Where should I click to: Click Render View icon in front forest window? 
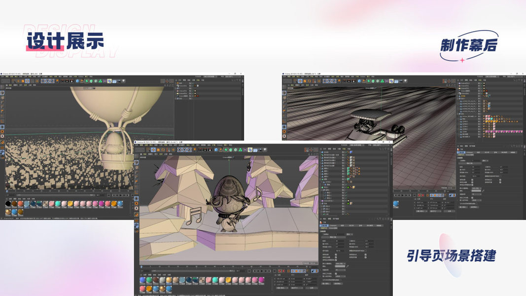pyautogui.click(x=200, y=149)
